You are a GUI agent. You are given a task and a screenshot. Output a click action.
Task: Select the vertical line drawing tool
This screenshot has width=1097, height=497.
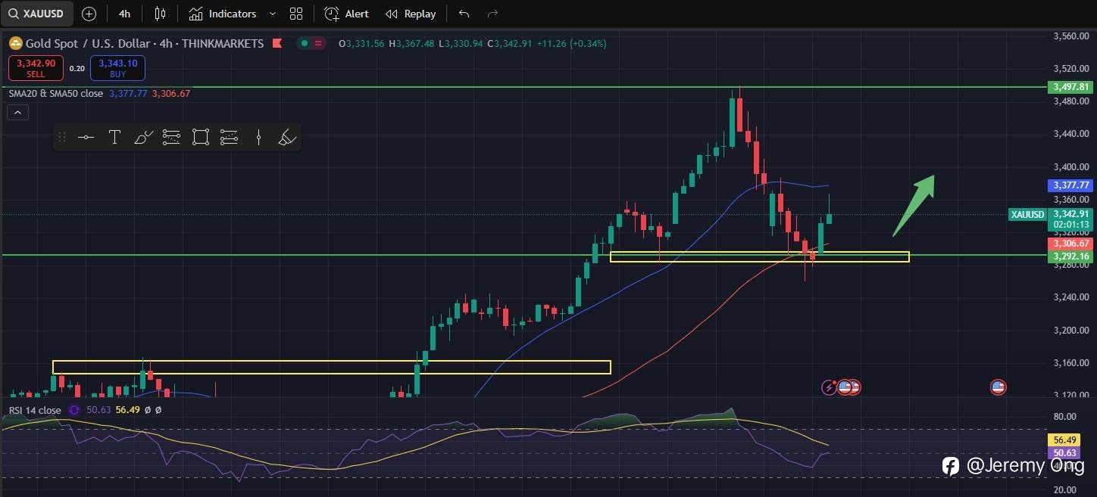click(x=258, y=137)
